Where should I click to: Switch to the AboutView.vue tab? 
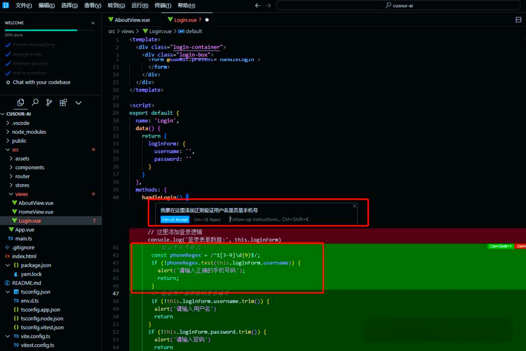(x=131, y=20)
